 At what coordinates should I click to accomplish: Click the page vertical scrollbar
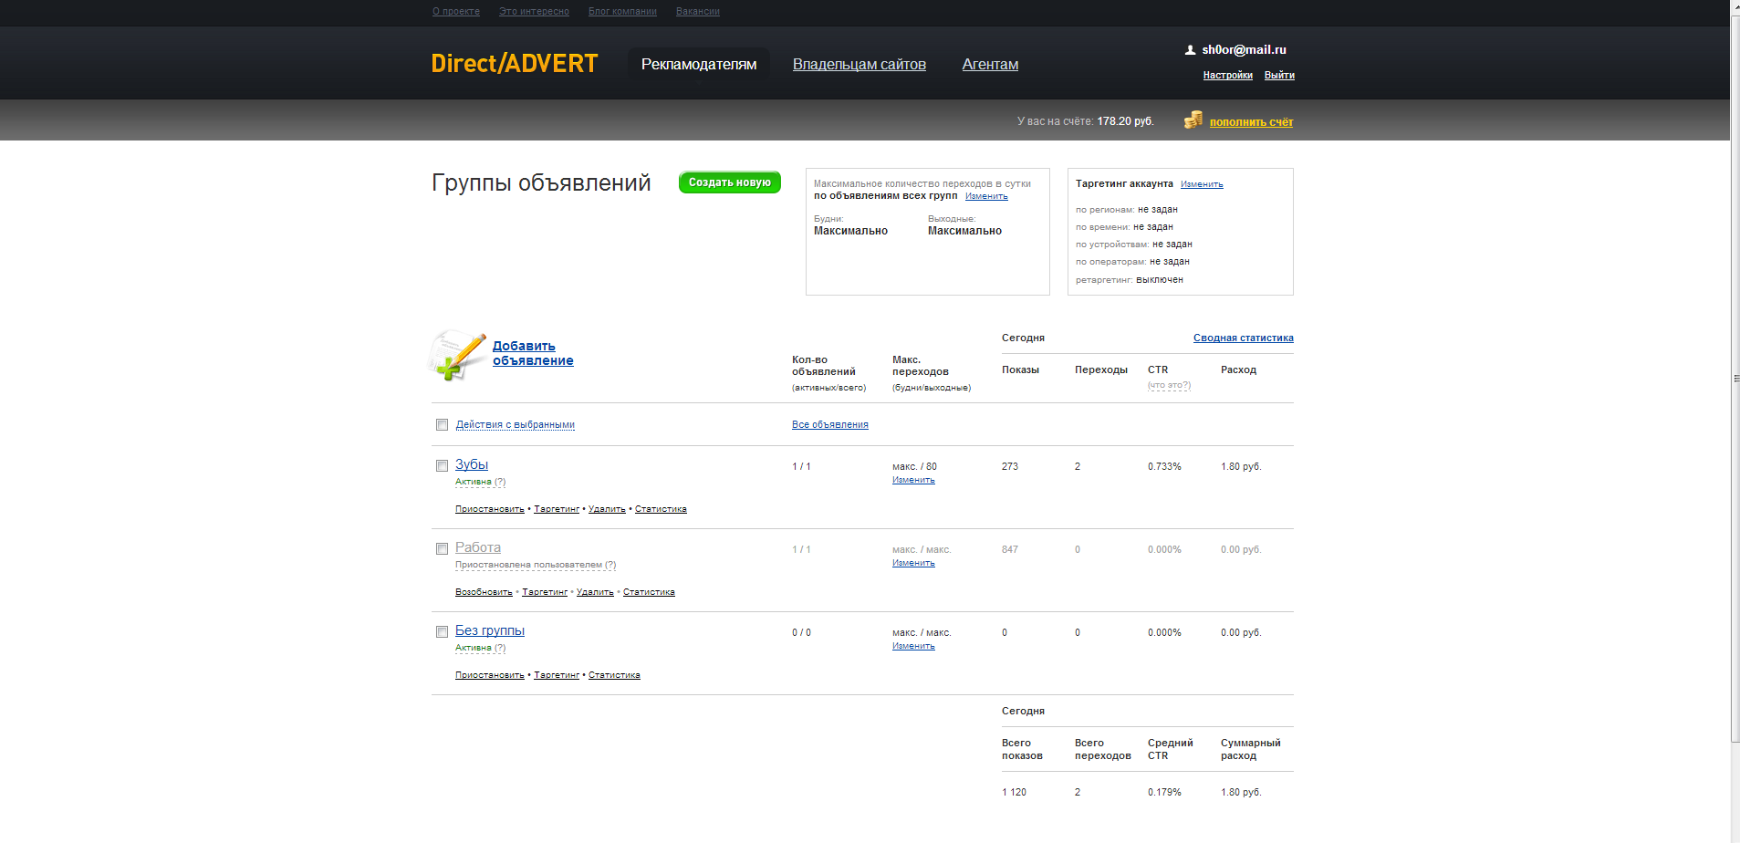[x=1735, y=379]
